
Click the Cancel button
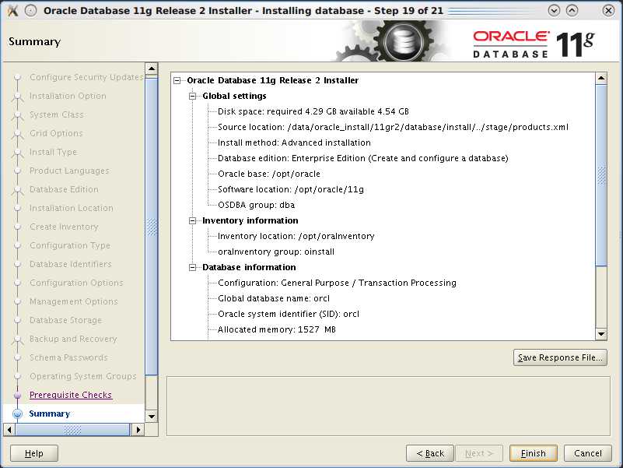(x=588, y=453)
